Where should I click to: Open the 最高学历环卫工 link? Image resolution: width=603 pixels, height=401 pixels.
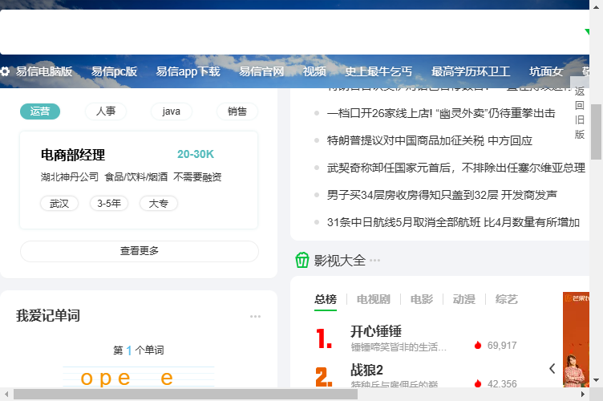[471, 71]
